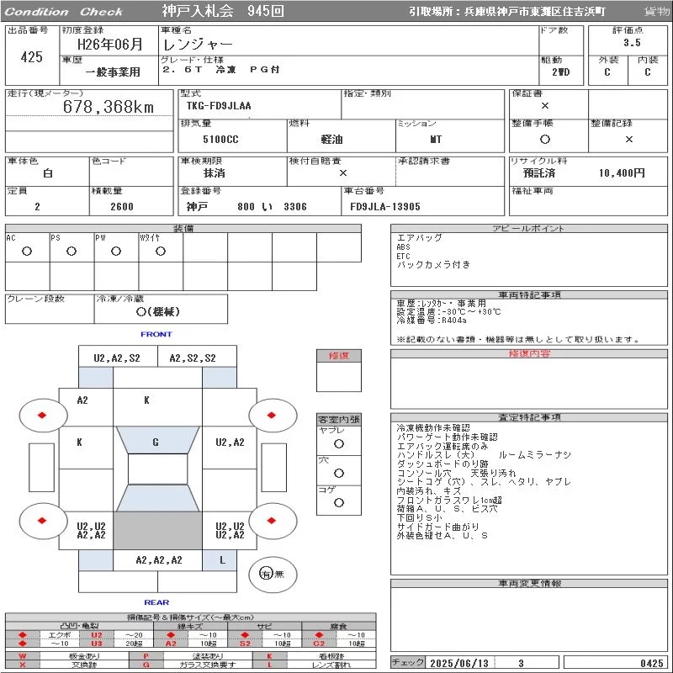This screenshot has height=673, width=673.
Task: Click the REAR label below the diagram
Action: point(156,602)
